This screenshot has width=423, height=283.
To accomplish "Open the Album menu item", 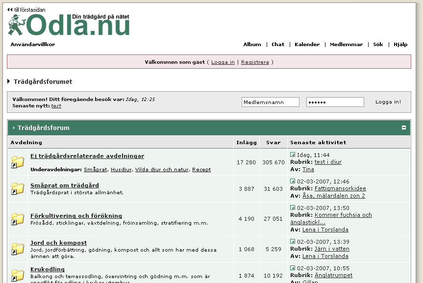I will click(x=252, y=45).
